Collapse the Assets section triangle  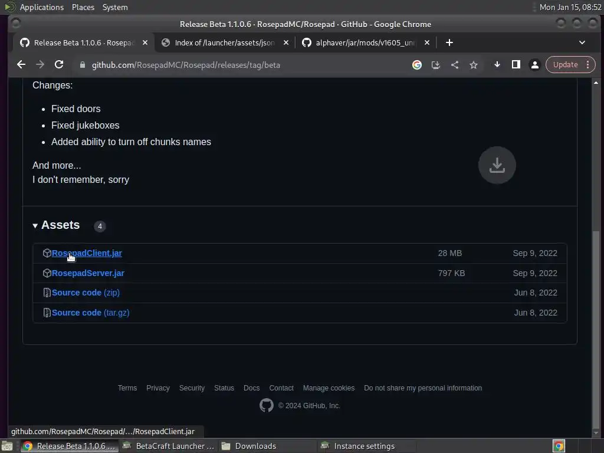point(35,226)
